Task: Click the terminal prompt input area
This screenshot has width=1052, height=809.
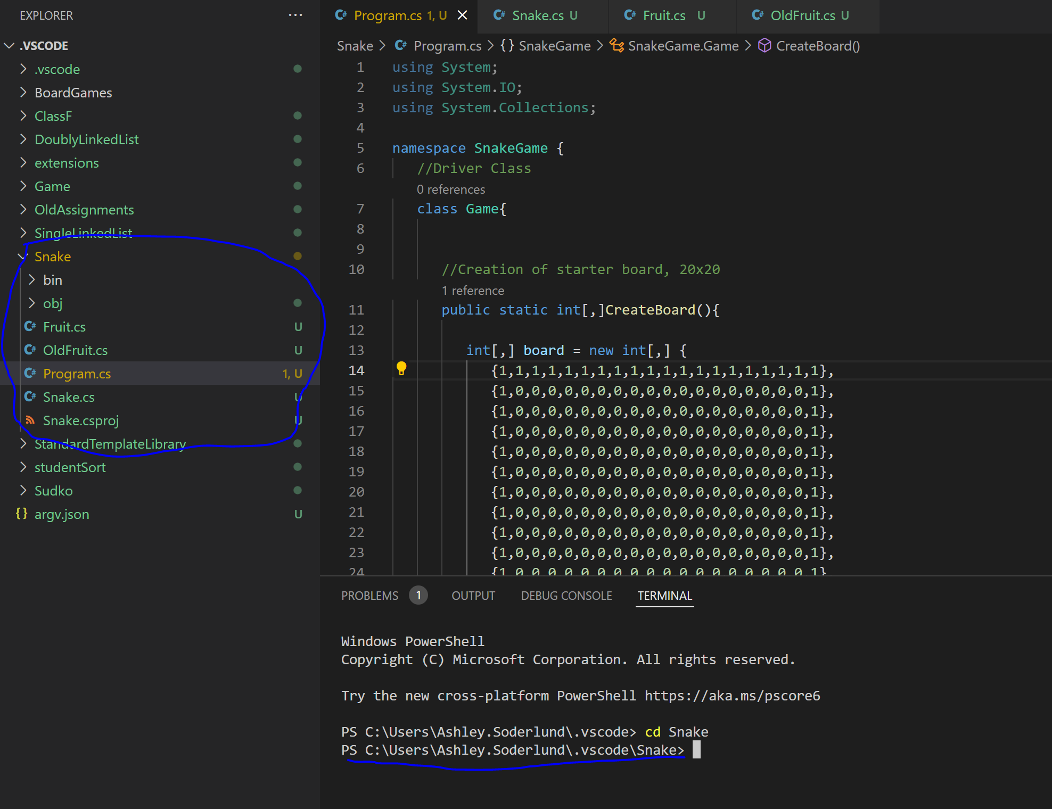Action: [697, 750]
